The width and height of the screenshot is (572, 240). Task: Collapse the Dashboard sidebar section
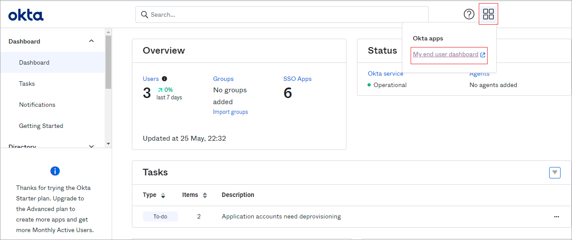tap(91, 41)
